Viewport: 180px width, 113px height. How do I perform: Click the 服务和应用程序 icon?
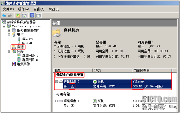click(14, 31)
